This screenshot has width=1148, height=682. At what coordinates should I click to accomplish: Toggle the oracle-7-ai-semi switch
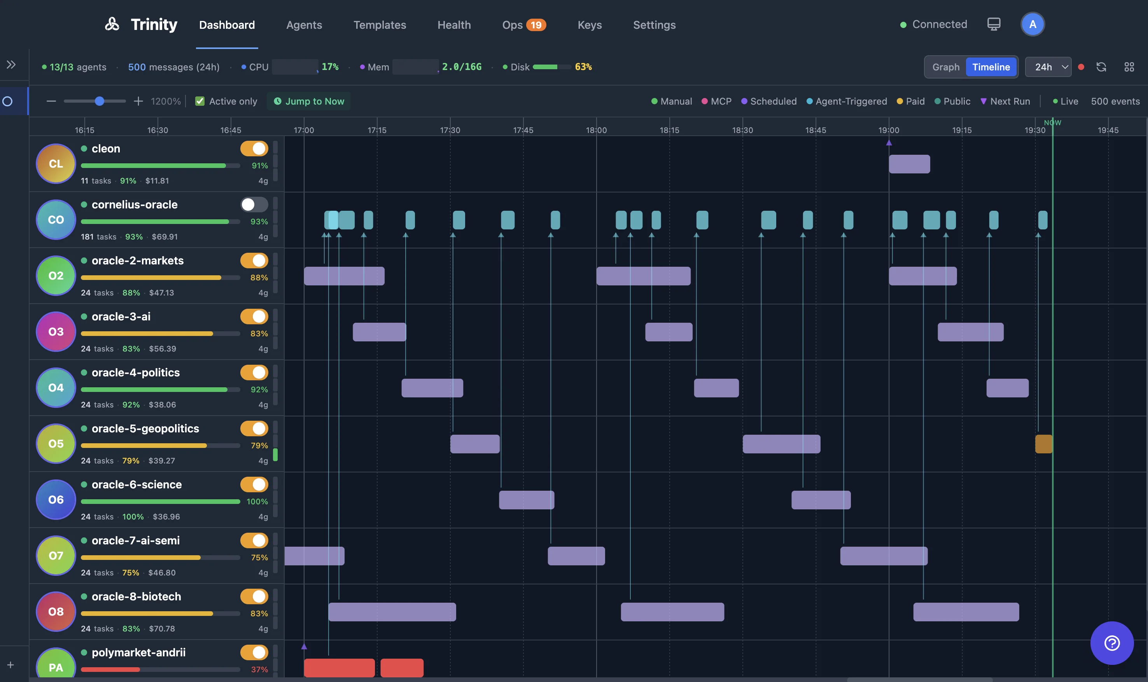pyautogui.click(x=254, y=540)
